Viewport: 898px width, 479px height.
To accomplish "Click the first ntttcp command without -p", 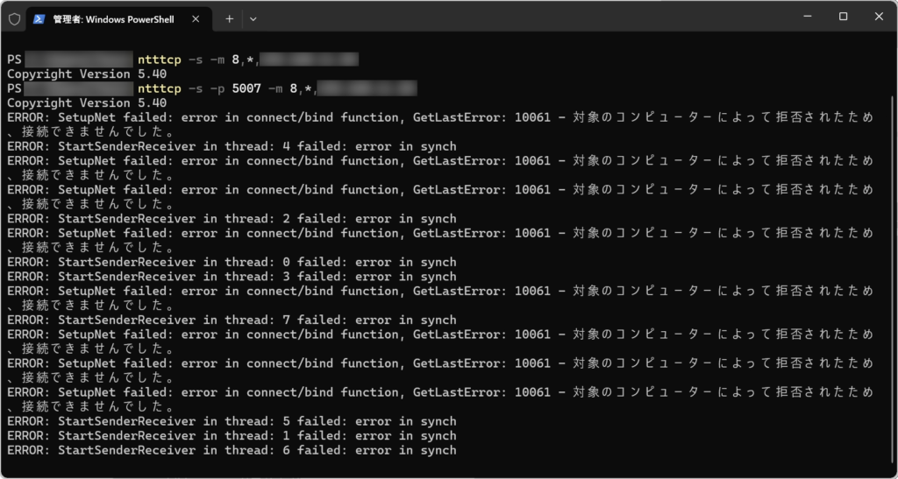I will 248,60.
